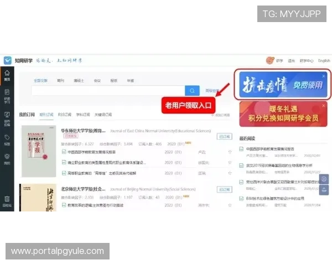Toggle 已订阅 button for 北京师范大学学报
Image resolution: width=332 pixels, height=265 pixels.
point(225,189)
